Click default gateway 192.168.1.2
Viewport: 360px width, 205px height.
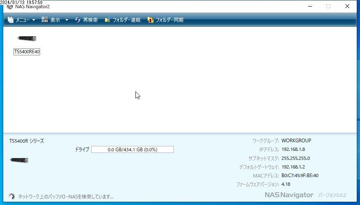293,167
